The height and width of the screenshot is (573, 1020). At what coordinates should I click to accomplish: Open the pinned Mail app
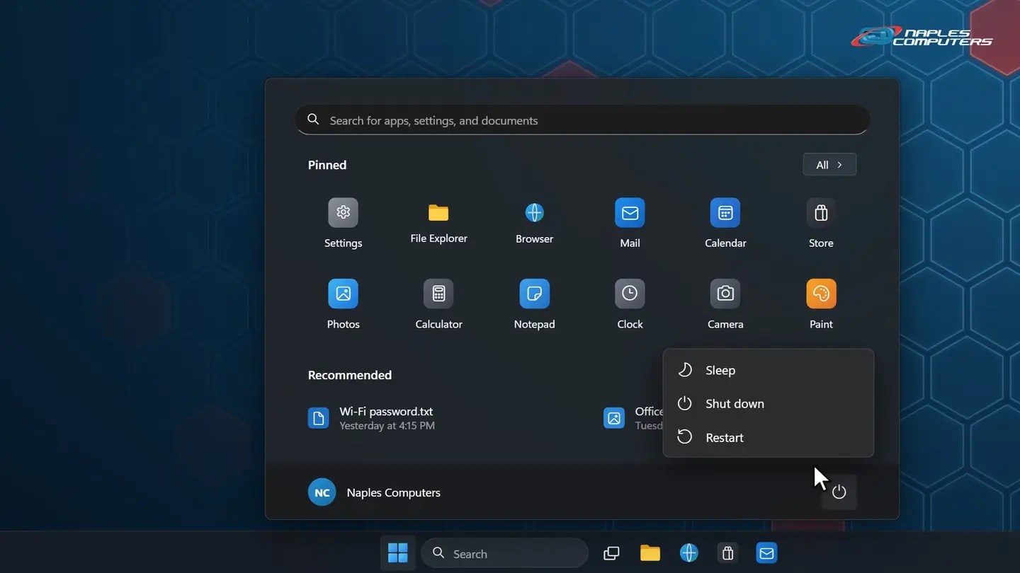[x=630, y=224]
